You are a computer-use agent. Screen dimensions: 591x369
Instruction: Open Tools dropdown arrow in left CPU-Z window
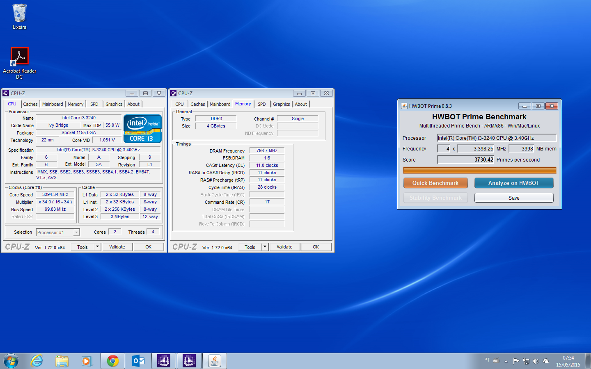(x=97, y=247)
